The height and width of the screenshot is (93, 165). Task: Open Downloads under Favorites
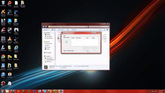[49, 36]
